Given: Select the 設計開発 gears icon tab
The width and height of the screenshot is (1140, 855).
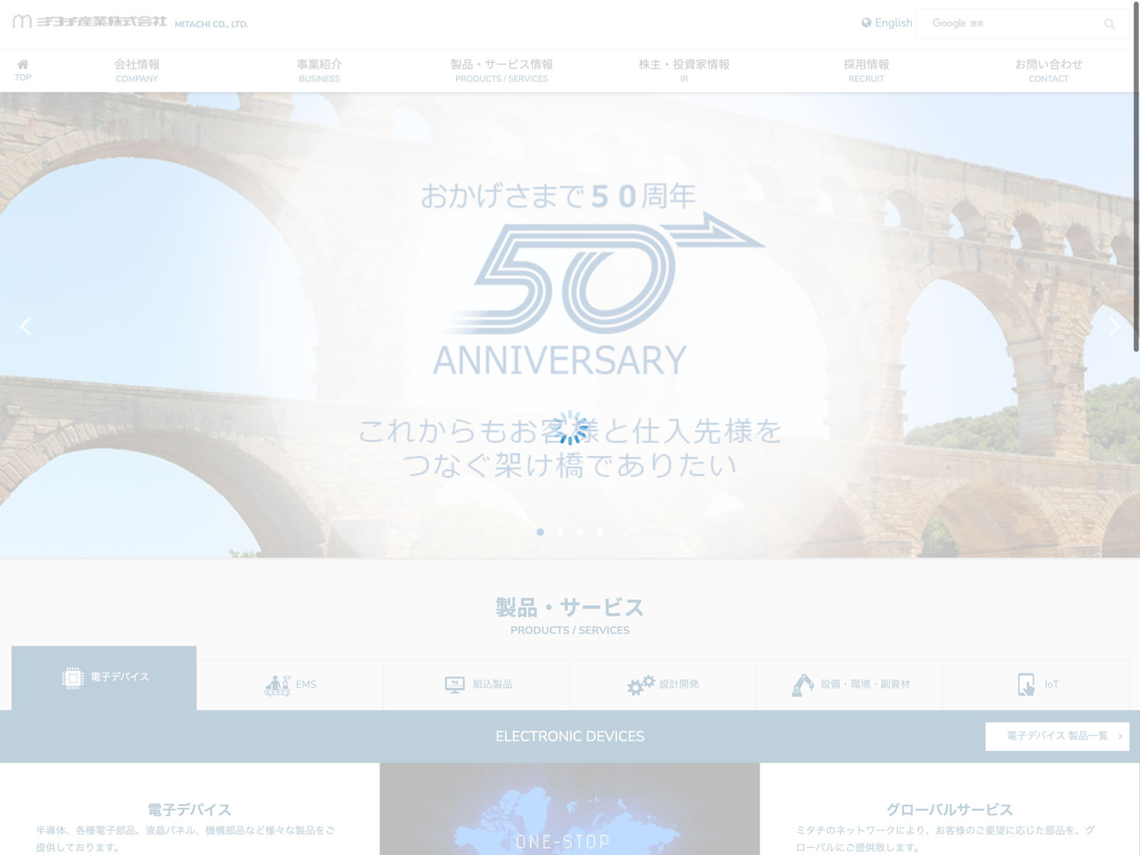Looking at the screenshot, I should (663, 685).
